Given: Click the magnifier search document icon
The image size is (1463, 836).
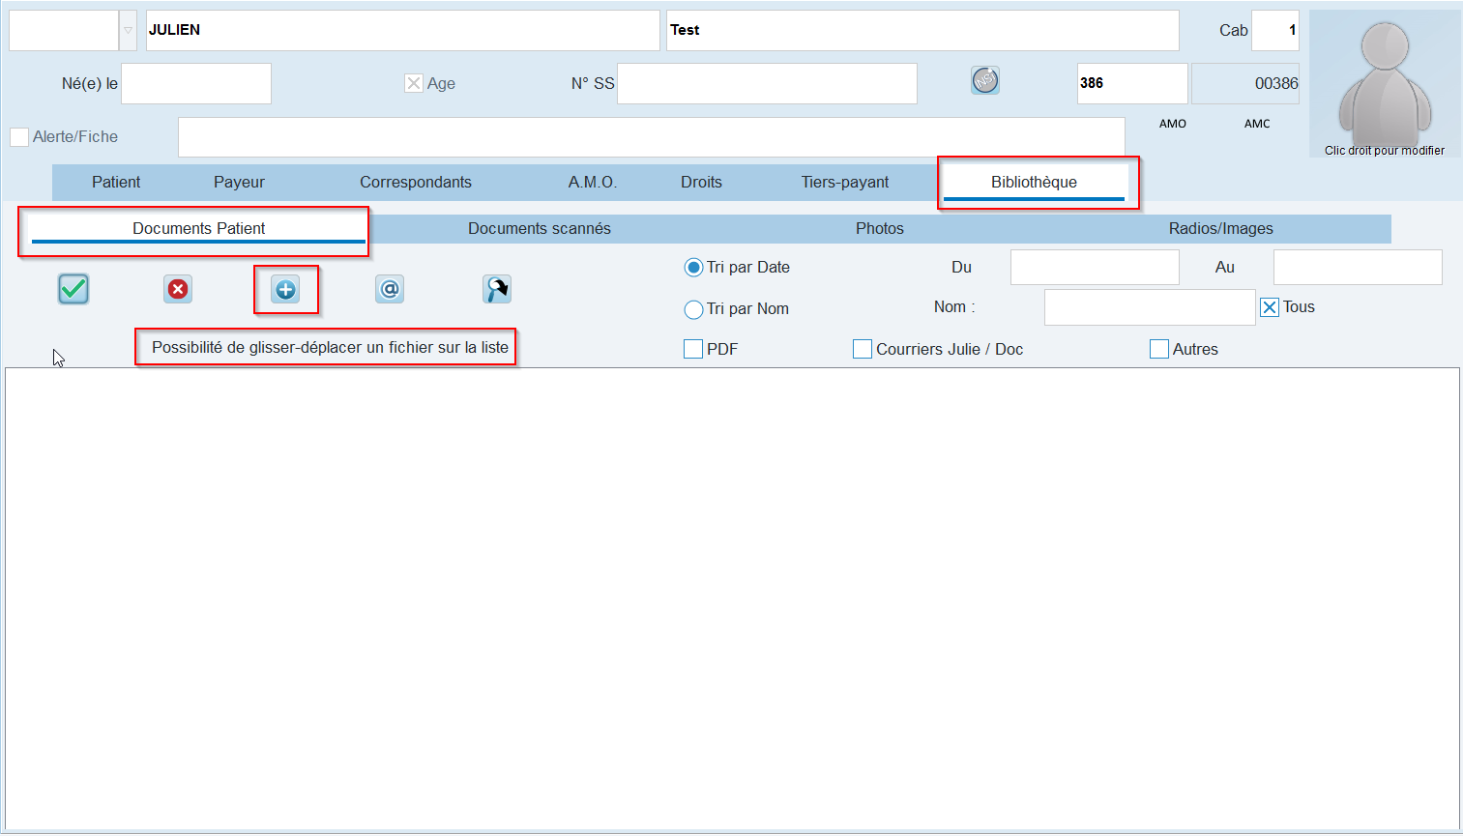Looking at the screenshot, I should 497,289.
